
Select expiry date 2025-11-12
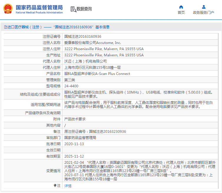coord(74,156)
